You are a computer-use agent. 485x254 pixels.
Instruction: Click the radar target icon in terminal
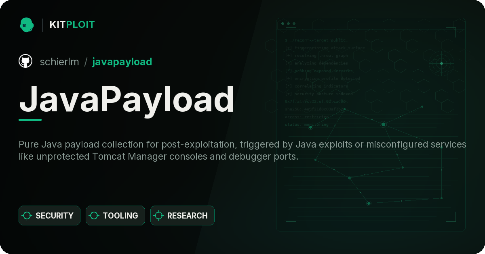(441, 63)
